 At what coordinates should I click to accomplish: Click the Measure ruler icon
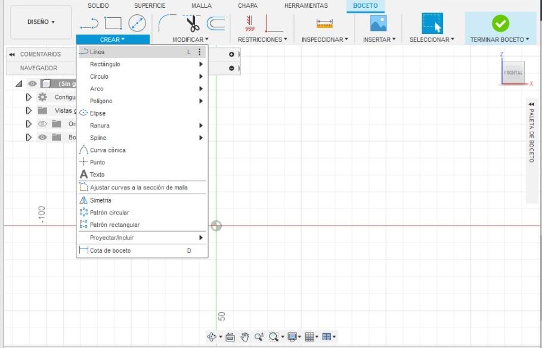[x=324, y=23]
